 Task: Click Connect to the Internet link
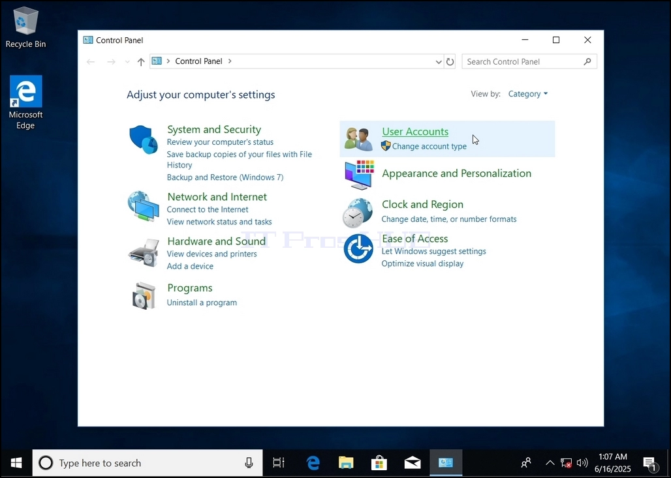208,209
